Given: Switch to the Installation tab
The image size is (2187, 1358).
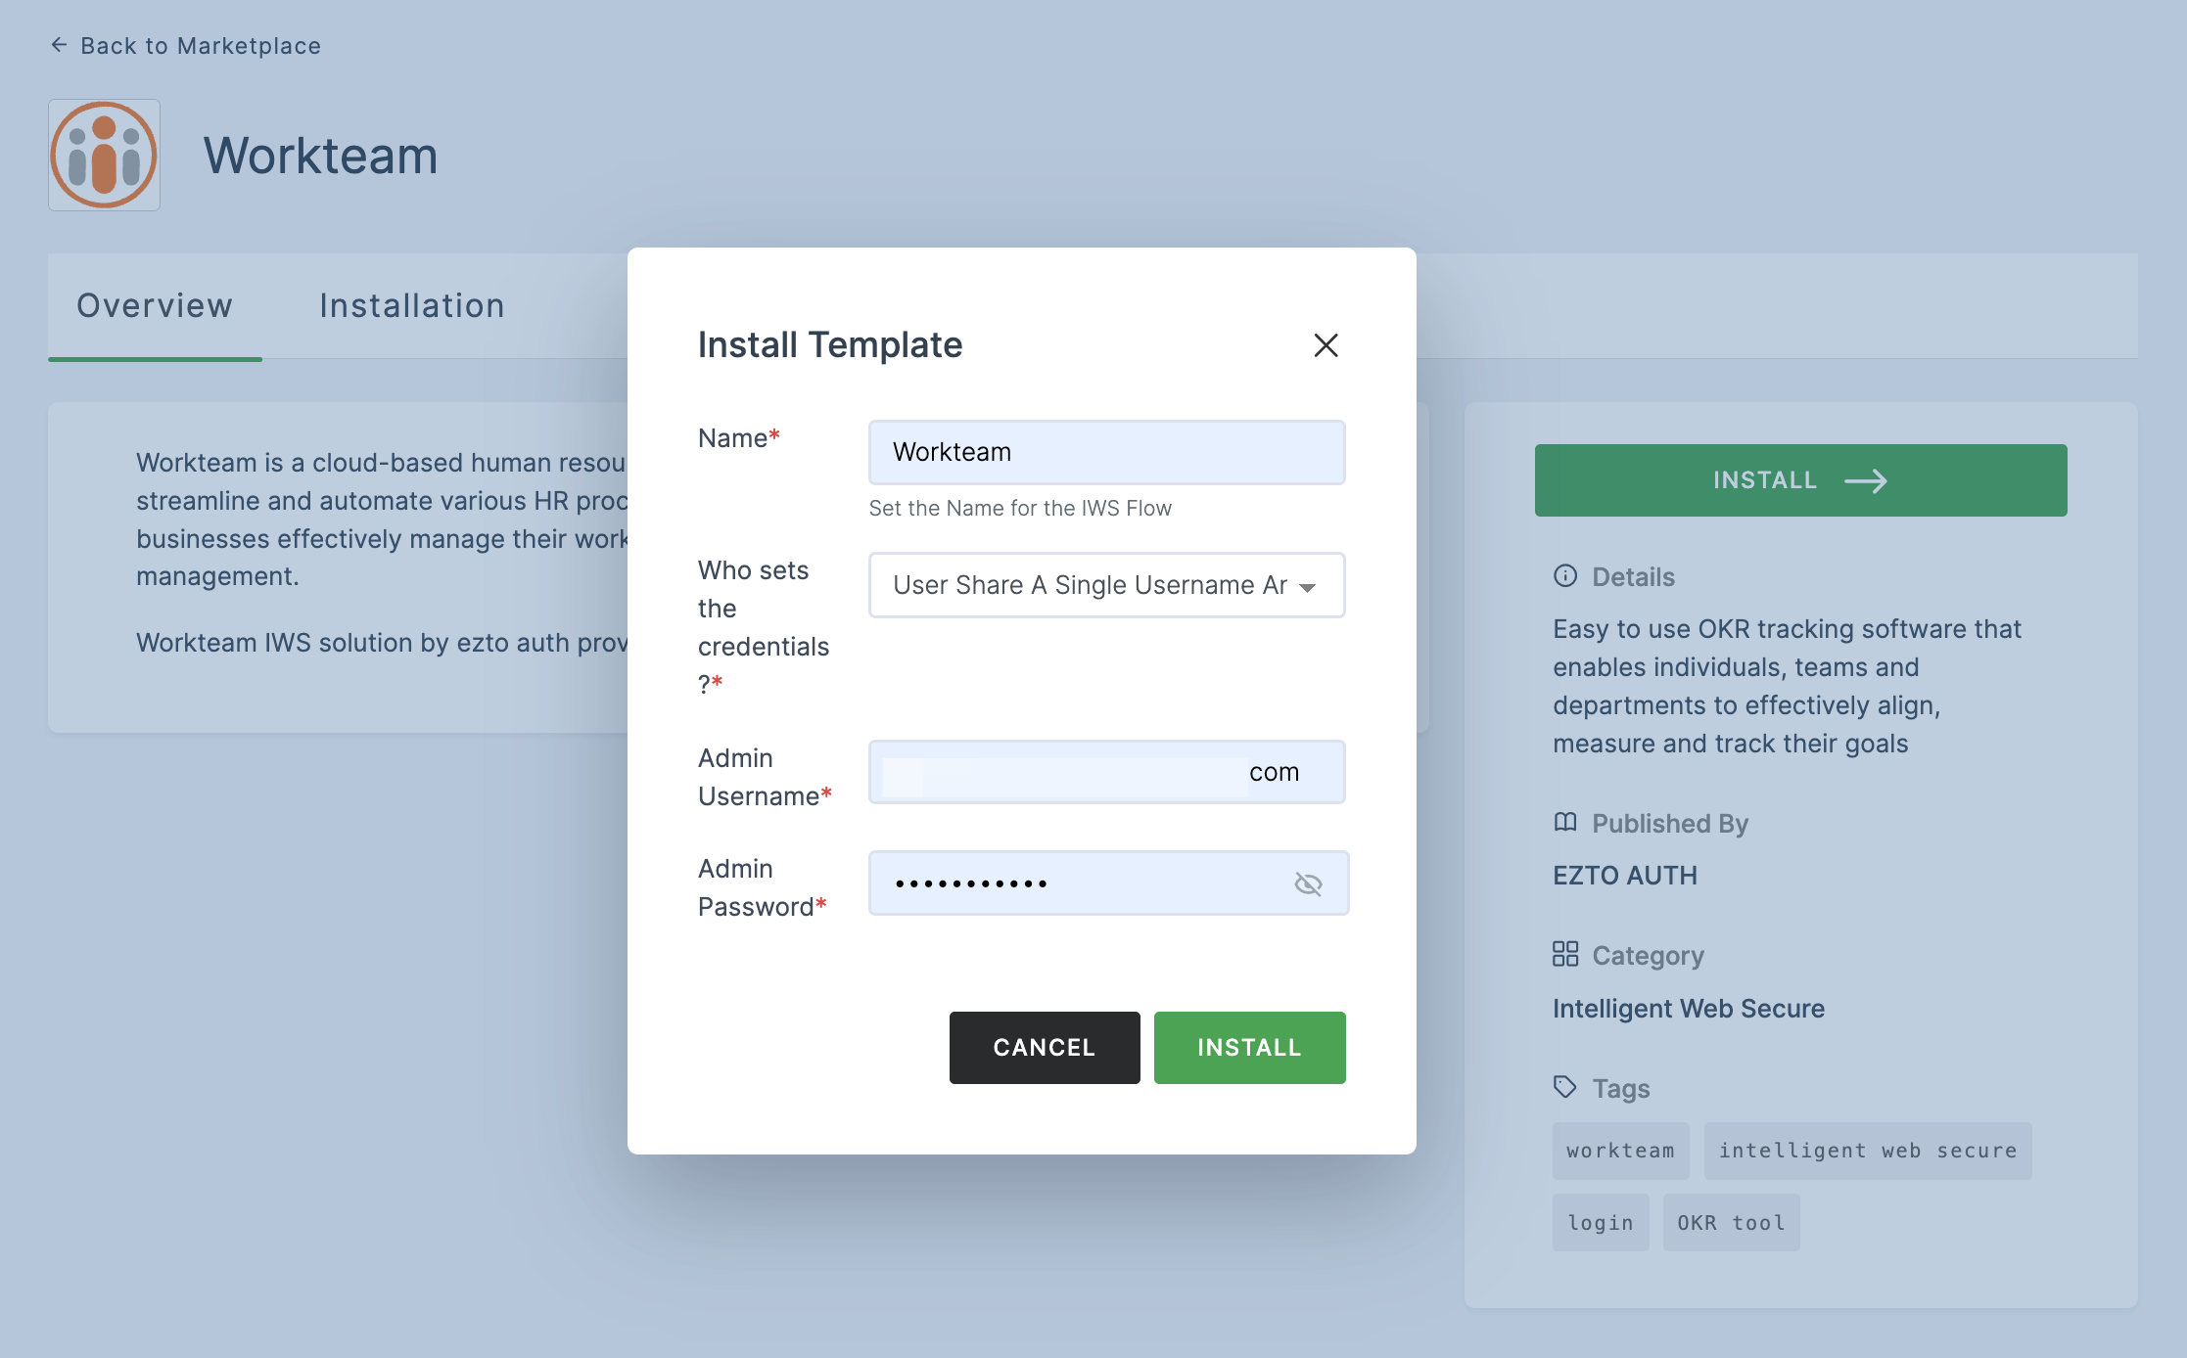Looking at the screenshot, I should (412, 306).
